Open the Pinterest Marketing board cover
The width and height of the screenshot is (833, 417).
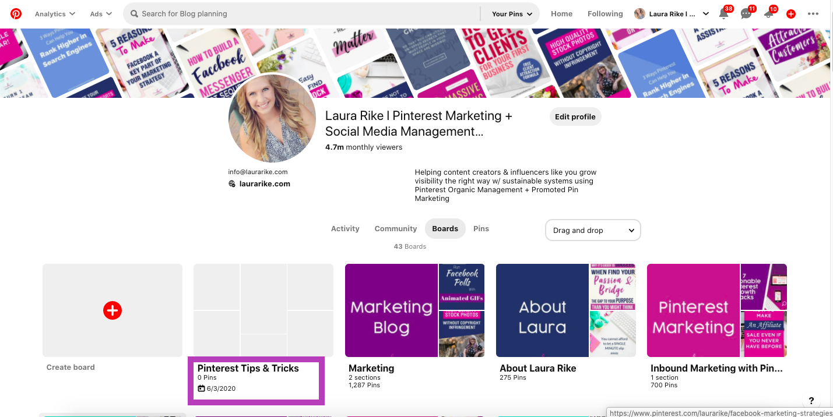[x=693, y=310]
